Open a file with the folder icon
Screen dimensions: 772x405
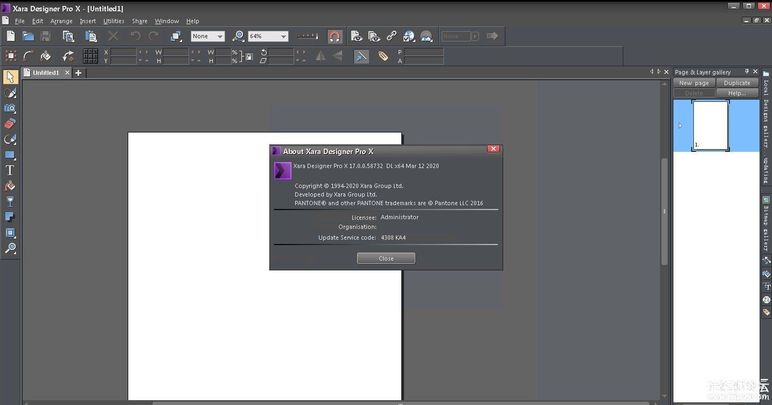29,36
